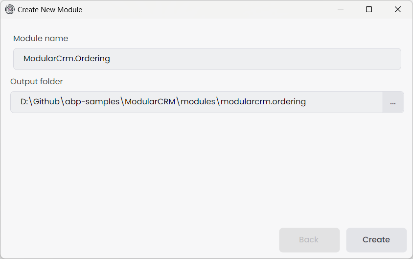
Task: Focus the Module name input field
Action: coord(245,59)
